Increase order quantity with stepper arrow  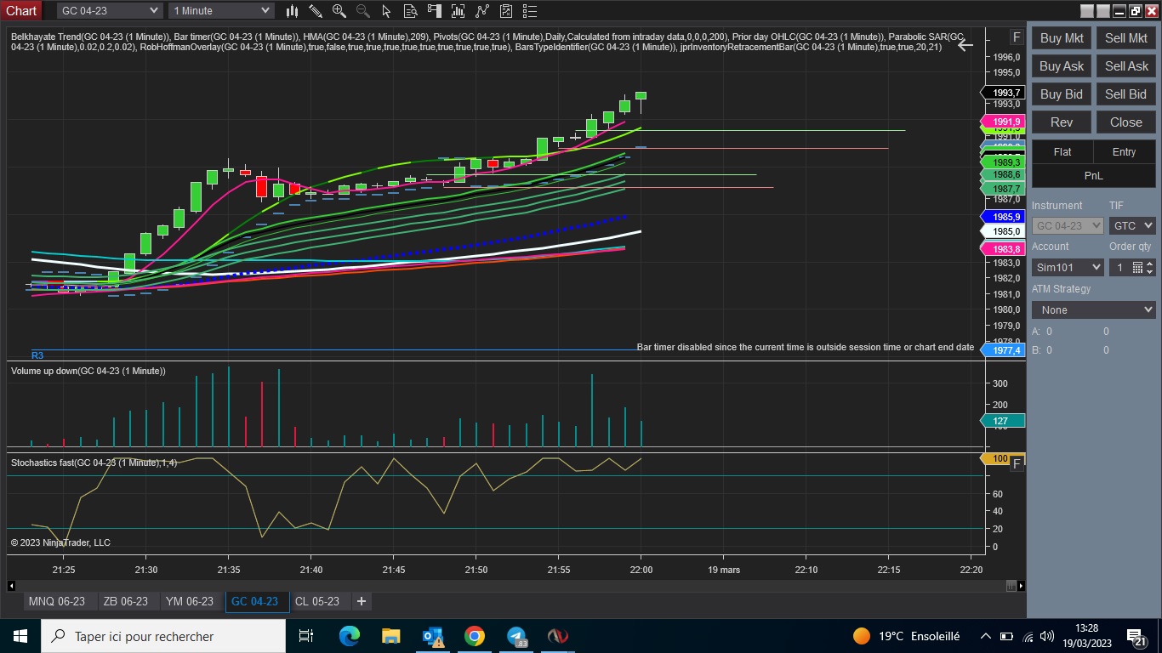click(x=1150, y=264)
